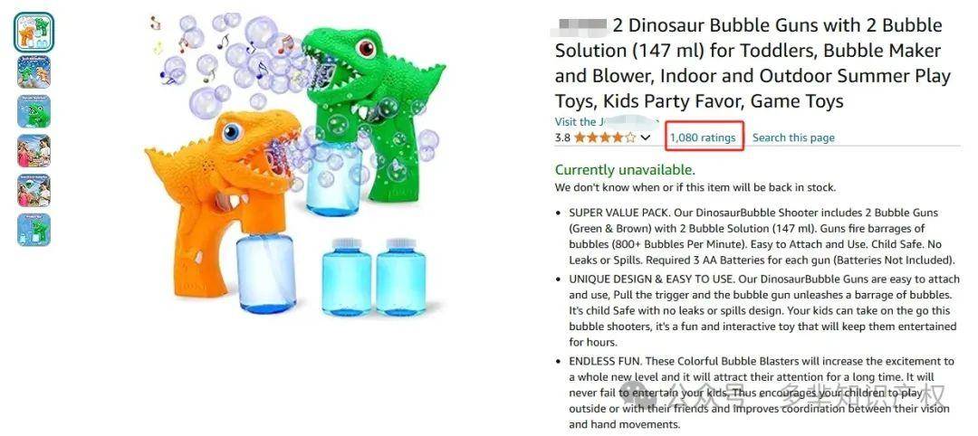The height and width of the screenshot is (436, 978).
Task: Expand the rating breakdown chevron
Action: [x=646, y=137]
